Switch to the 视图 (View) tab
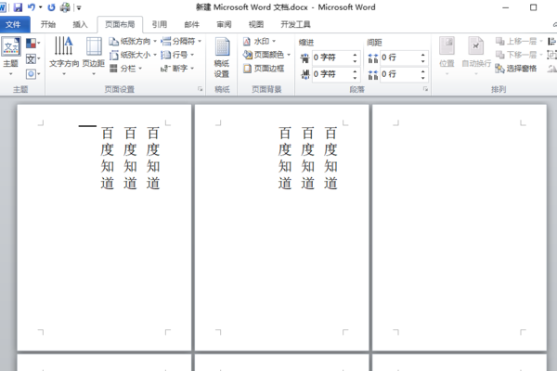Viewport: 557px width, 371px height. tap(256, 24)
